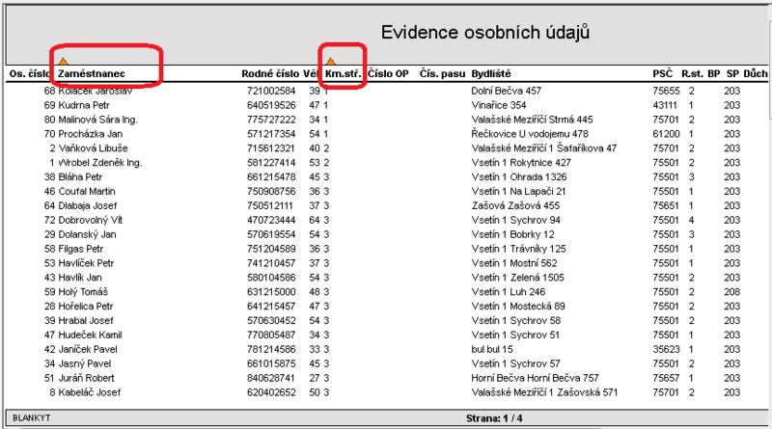The width and height of the screenshot is (772, 429).
Task: Select the Rodné číslo column header
Action: pos(270,74)
